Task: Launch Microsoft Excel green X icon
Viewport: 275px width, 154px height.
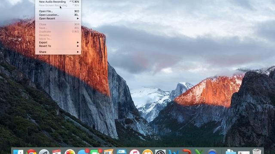Action: [199, 152]
